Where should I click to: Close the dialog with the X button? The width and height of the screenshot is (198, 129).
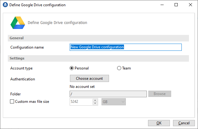coord(191,5)
